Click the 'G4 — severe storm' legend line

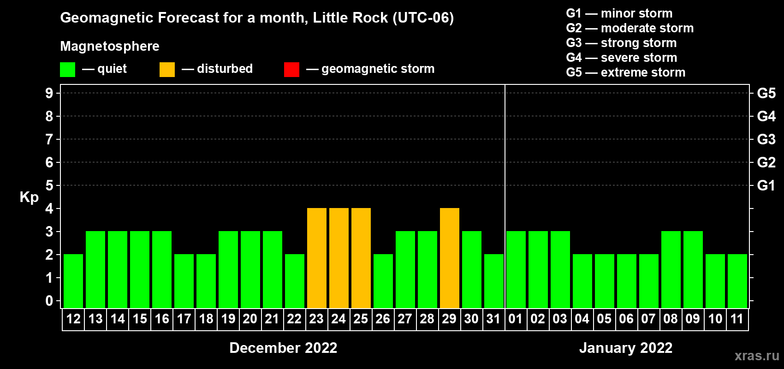pos(622,58)
